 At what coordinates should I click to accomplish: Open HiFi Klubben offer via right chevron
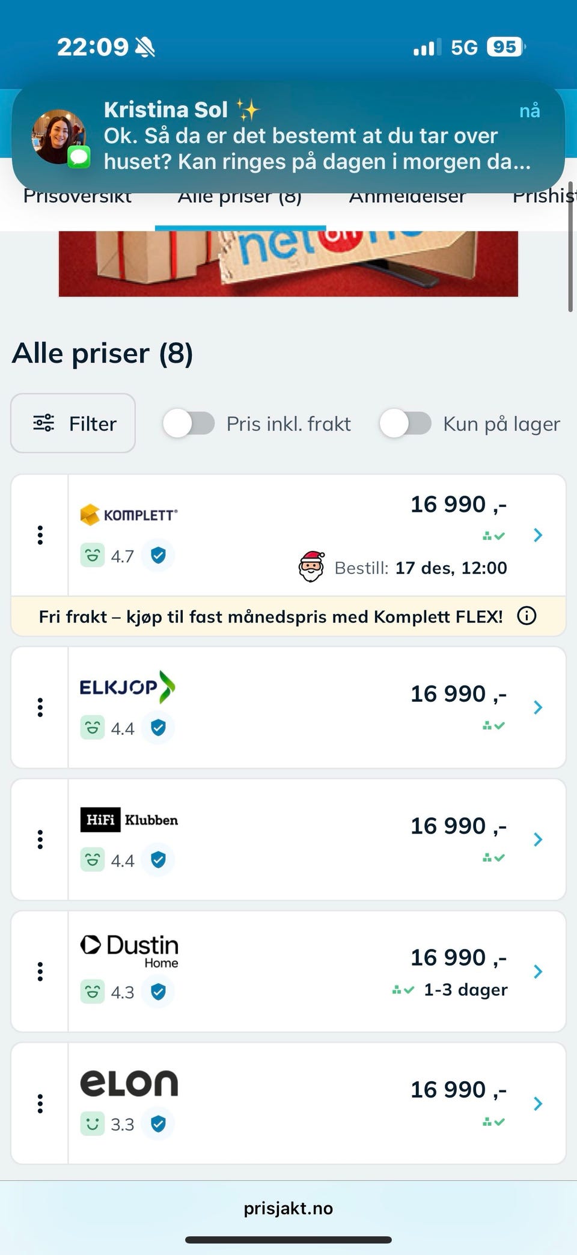tap(538, 839)
